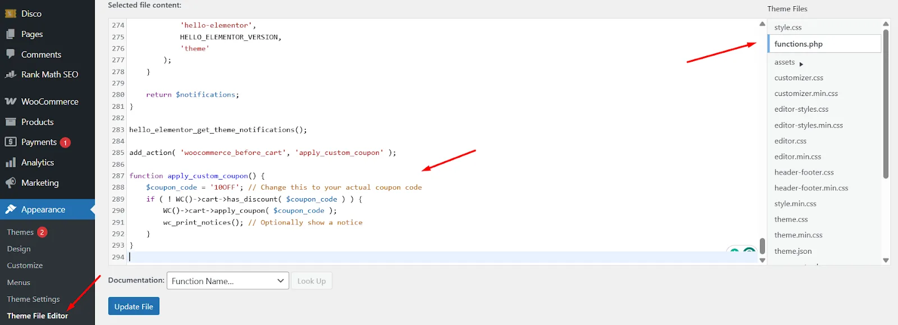The height and width of the screenshot is (325, 898).
Task: Click 'function apply_custom_coupon()' on line 287
Action: tap(193, 176)
